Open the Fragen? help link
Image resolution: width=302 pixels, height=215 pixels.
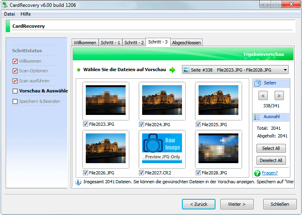(270, 173)
